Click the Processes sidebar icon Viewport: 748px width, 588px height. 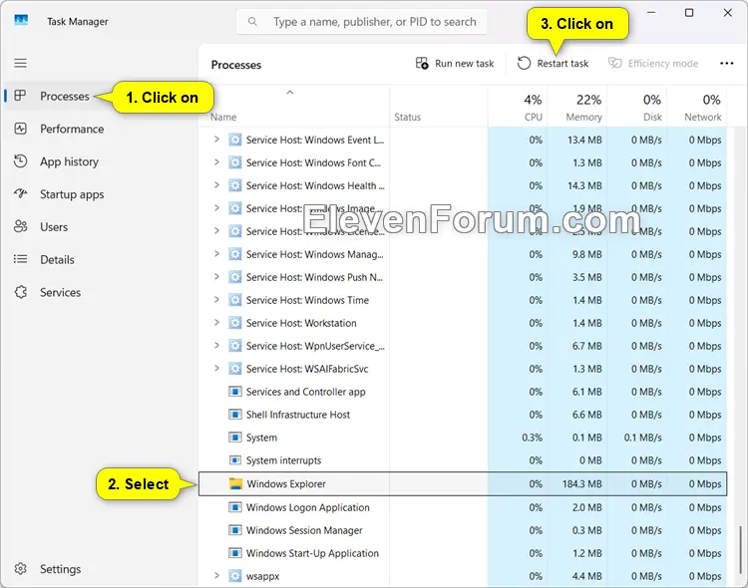[x=20, y=96]
